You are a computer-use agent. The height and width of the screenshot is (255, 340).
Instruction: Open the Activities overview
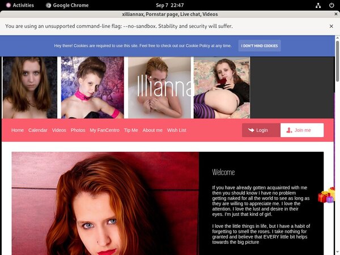point(19,5)
